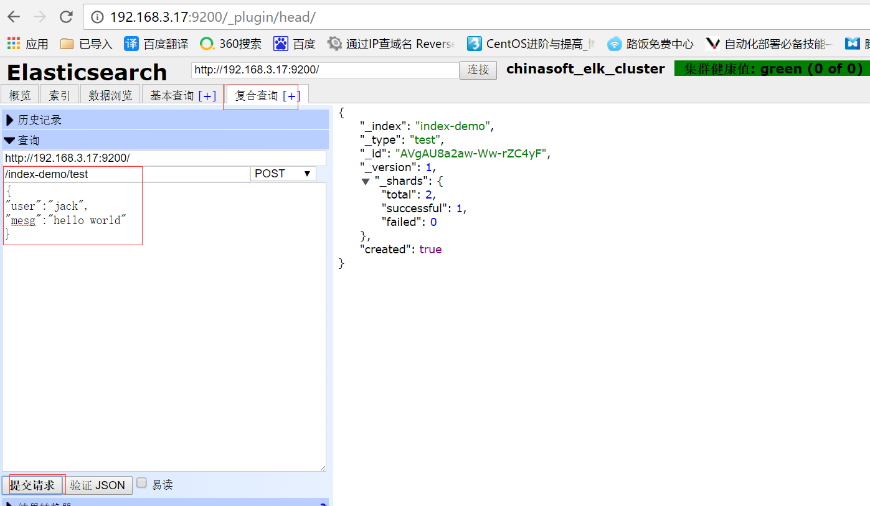This screenshot has width=870, height=506.
Task: Click the browser back arrow
Action: click(x=13, y=17)
